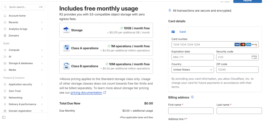Screen dimensions: 269x121
Task: Click the PayPal button
Action: (x=247, y=1)
